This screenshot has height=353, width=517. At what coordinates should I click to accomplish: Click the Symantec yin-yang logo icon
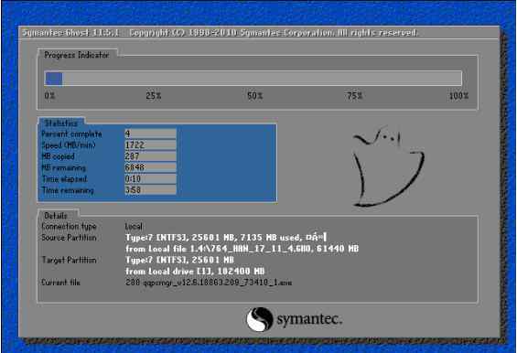coord(260,319)
